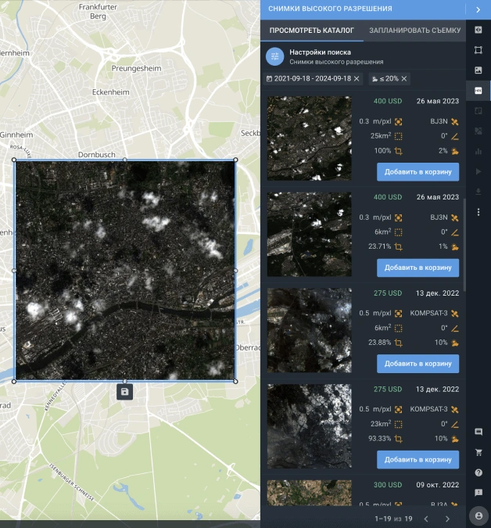Open the shopping cart icon
This screenshot has height=528, width=491.
[478, 453]
